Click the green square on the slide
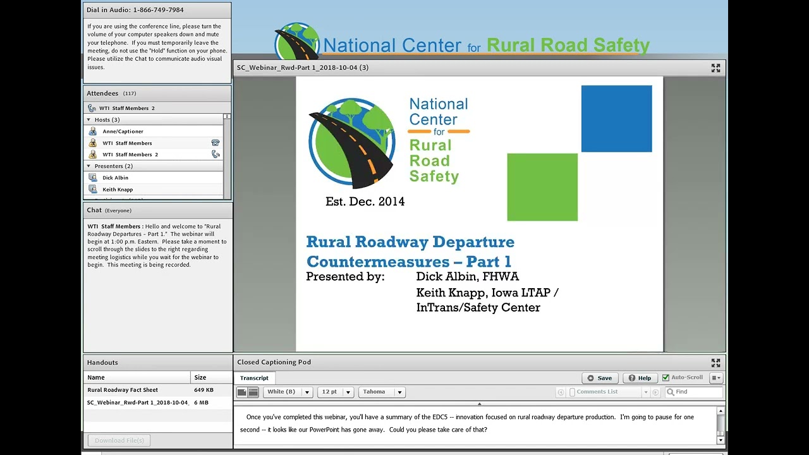 (x=542, y=187)
